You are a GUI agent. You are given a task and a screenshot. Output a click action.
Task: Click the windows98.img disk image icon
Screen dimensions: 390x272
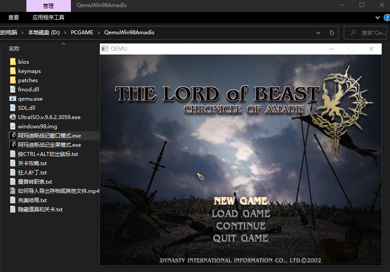(x=13, y=126)
